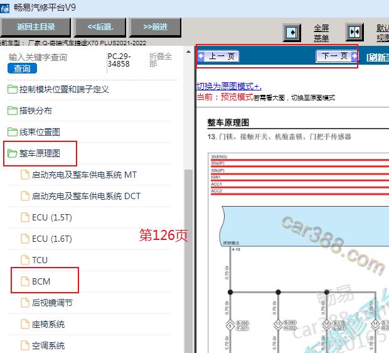The image size is (389, 353).
Task: Click the file icon beside 后视镜调节
Action: pyautogui.click(x=25, y=303)
